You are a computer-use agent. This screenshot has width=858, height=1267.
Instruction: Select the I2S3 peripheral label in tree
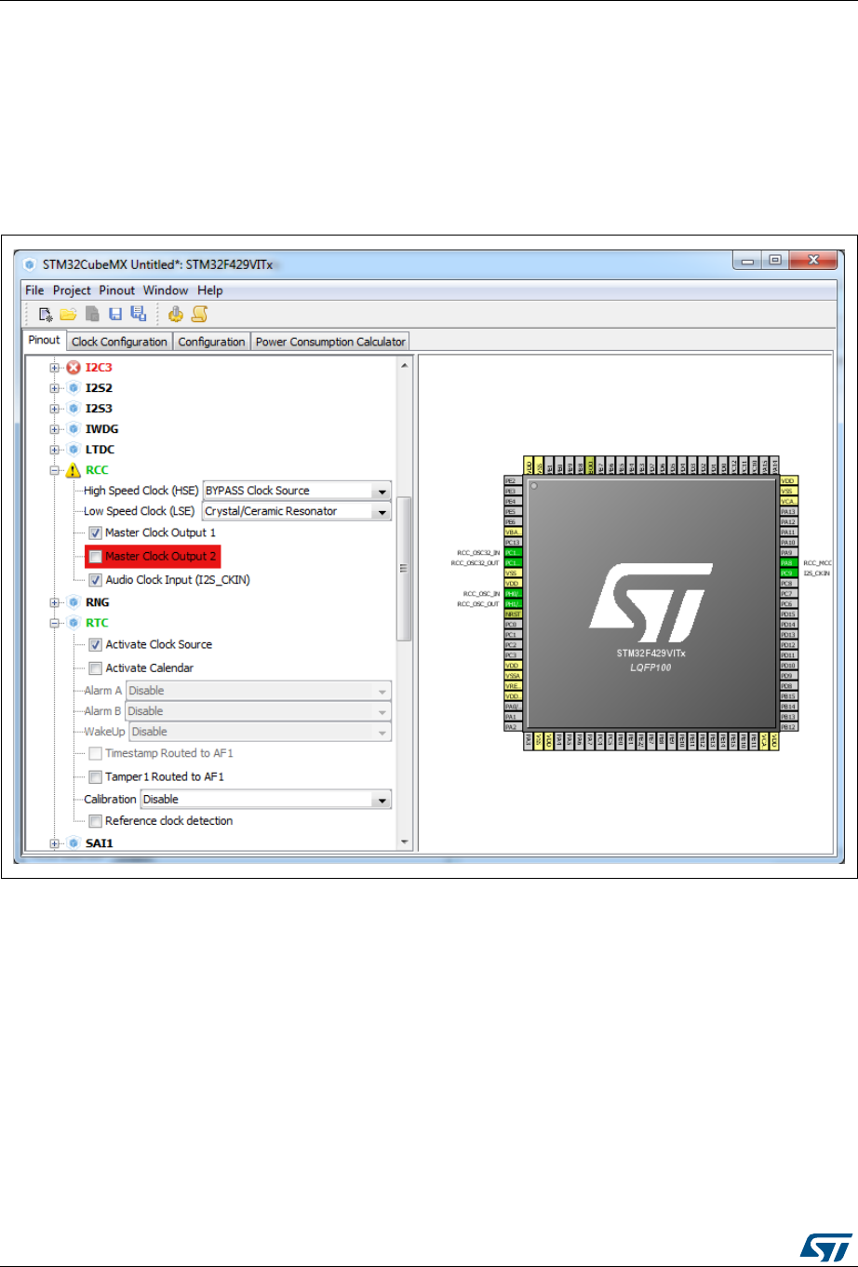[x=100, y=409]
